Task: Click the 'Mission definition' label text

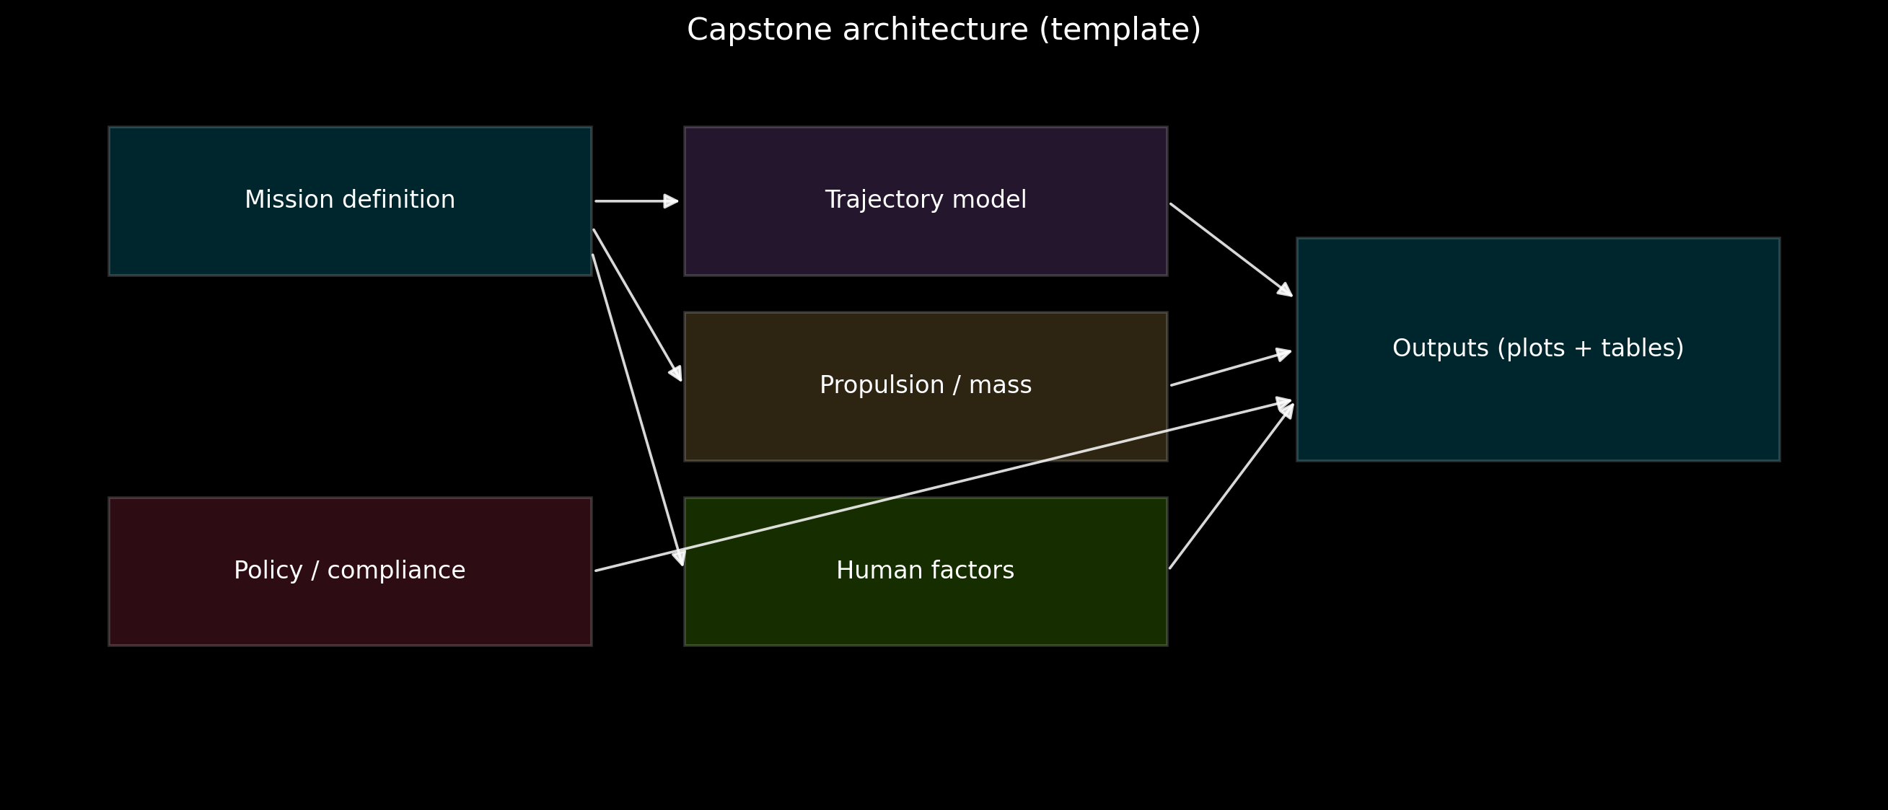Action: tap(350, 200)
